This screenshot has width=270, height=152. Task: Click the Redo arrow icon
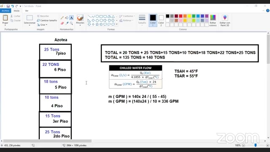coord(17,6)
